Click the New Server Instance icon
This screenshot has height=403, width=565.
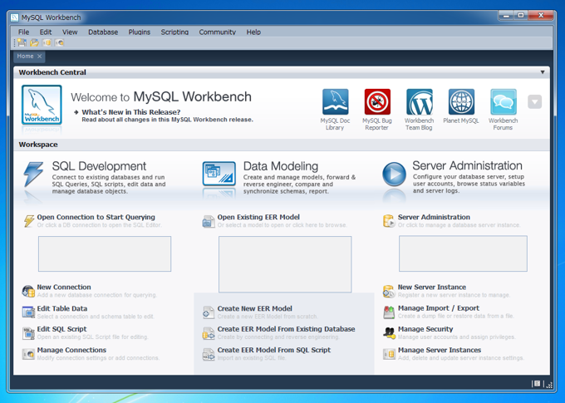[x=389, y=291]
